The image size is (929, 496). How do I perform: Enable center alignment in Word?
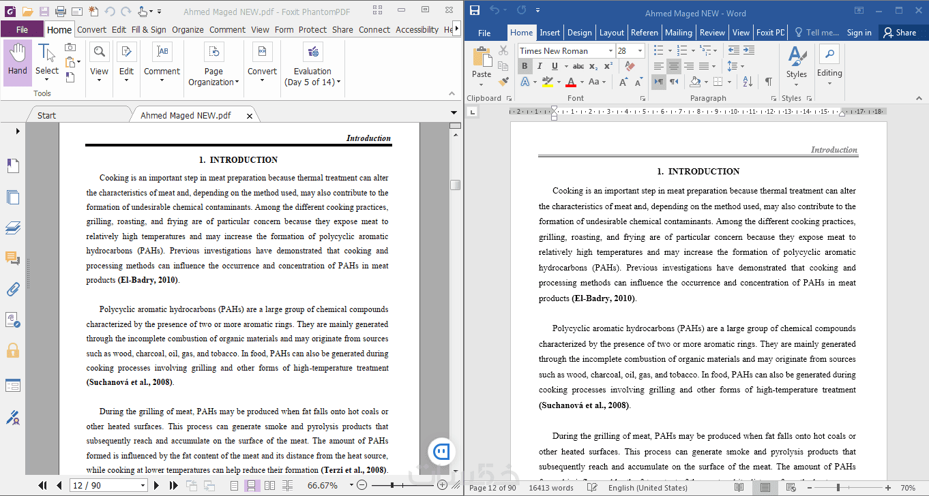(673, 66)
